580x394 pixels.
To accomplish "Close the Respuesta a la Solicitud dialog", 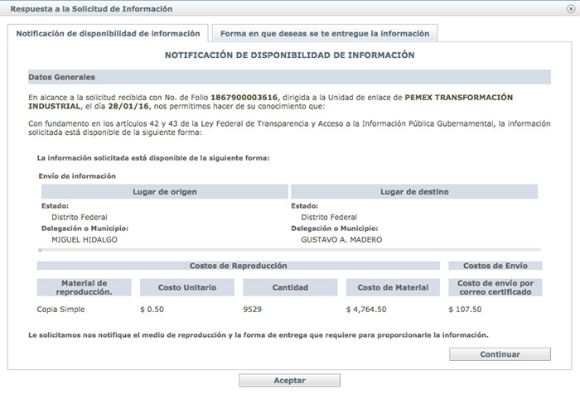I will click(x=569, y=9).
